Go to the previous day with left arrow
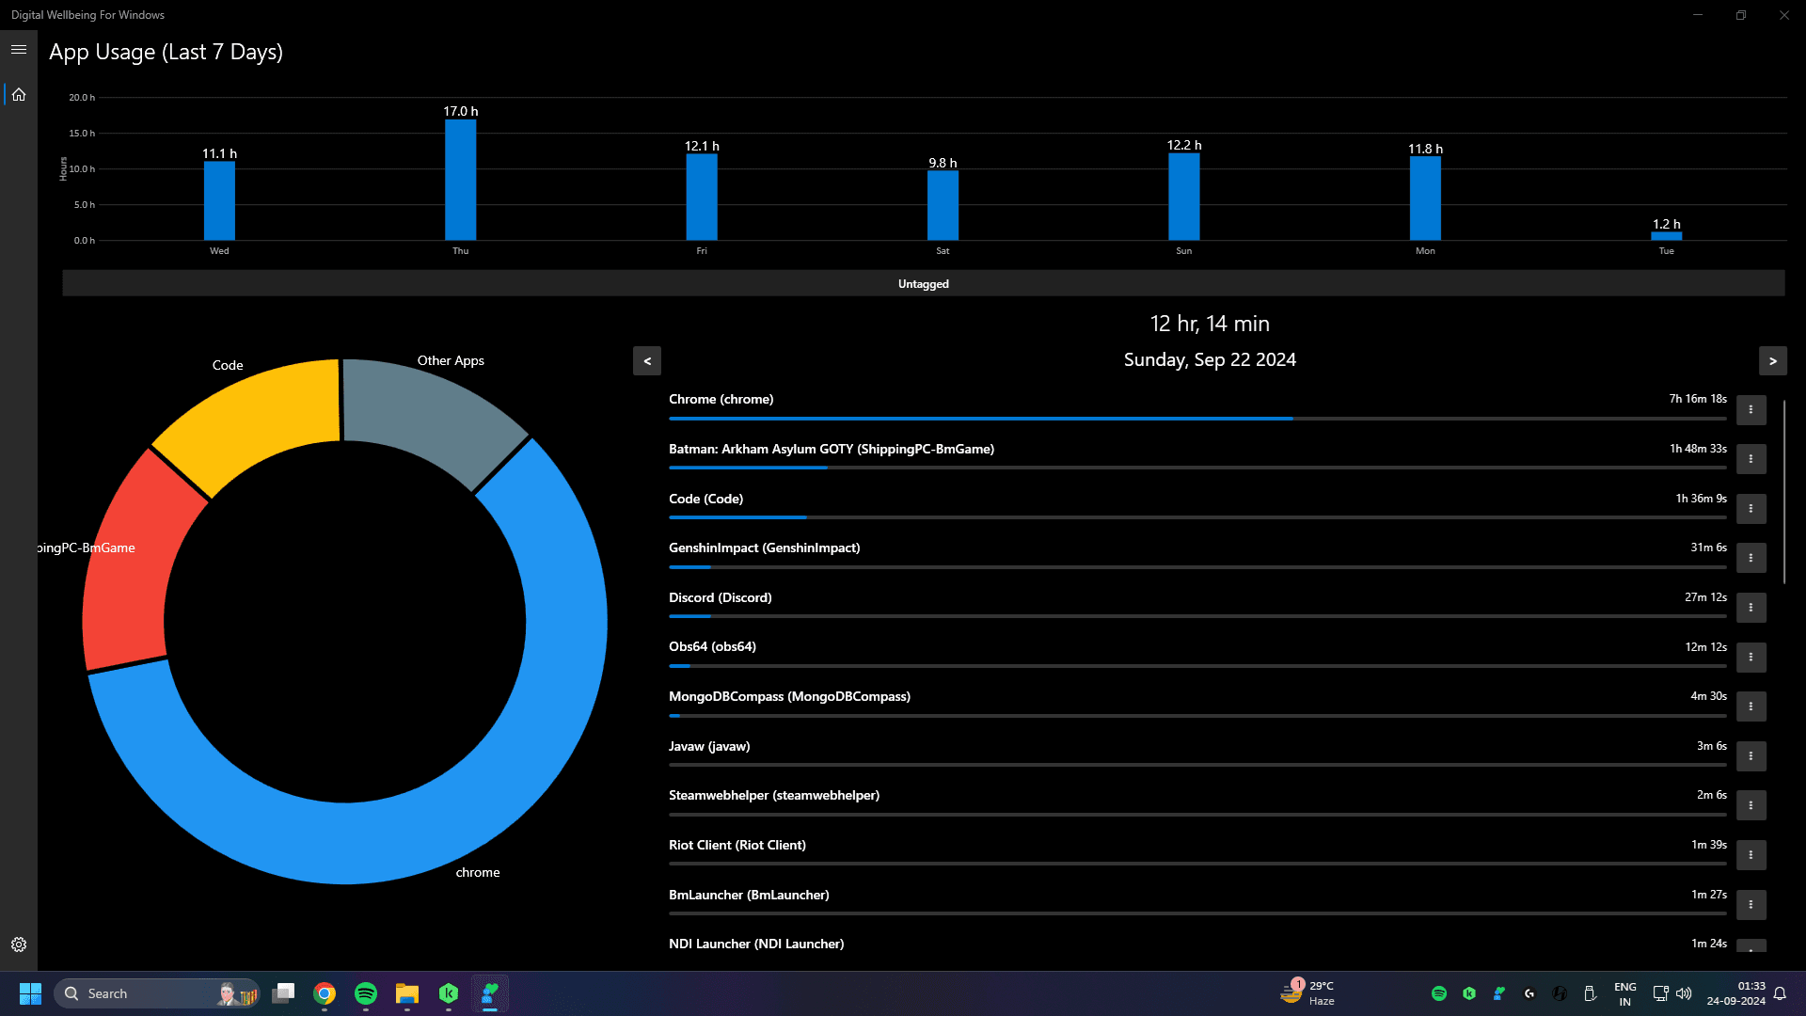Viewport: 1806px width, 1016px height. pyautogui.click(x=646, y=360)
